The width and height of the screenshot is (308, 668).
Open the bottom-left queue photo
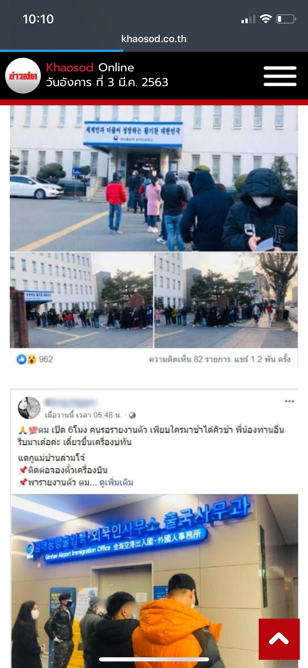point(81,300)
